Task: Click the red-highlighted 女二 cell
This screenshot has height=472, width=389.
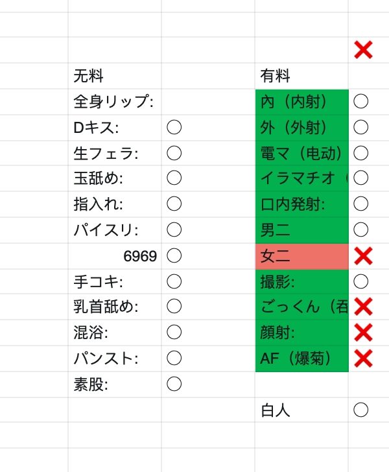Action: [301, 256]
